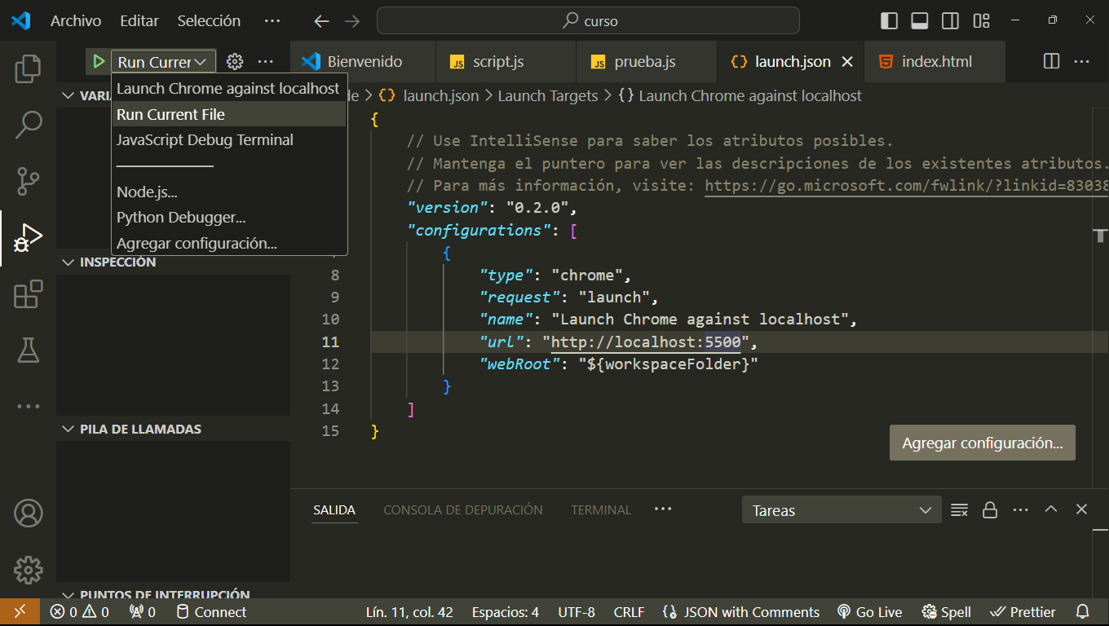Open output panel more actions ellipsis
The height and width of the screenshot is (626, 1109).
point(1020,510)
